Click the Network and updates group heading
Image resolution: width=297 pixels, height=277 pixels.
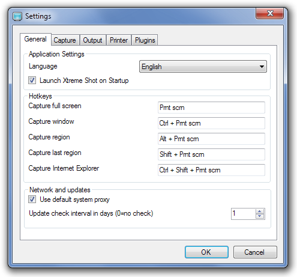pos(60,190)
